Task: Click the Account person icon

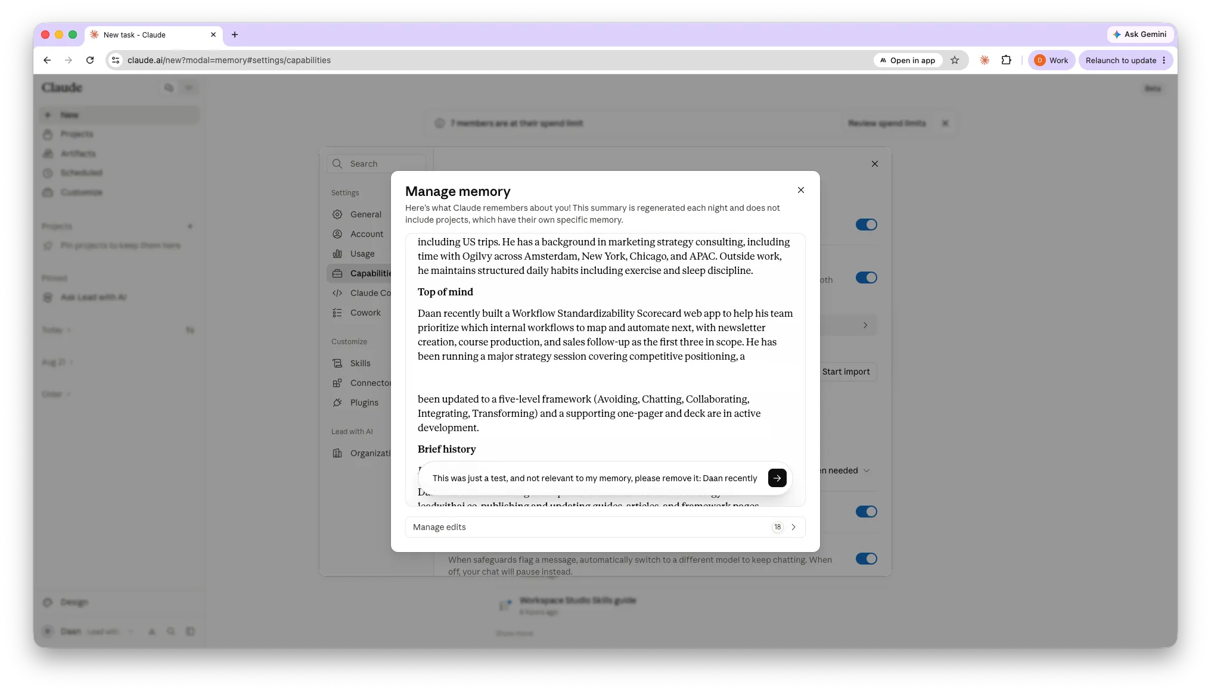Action: (x=337, y=234)
